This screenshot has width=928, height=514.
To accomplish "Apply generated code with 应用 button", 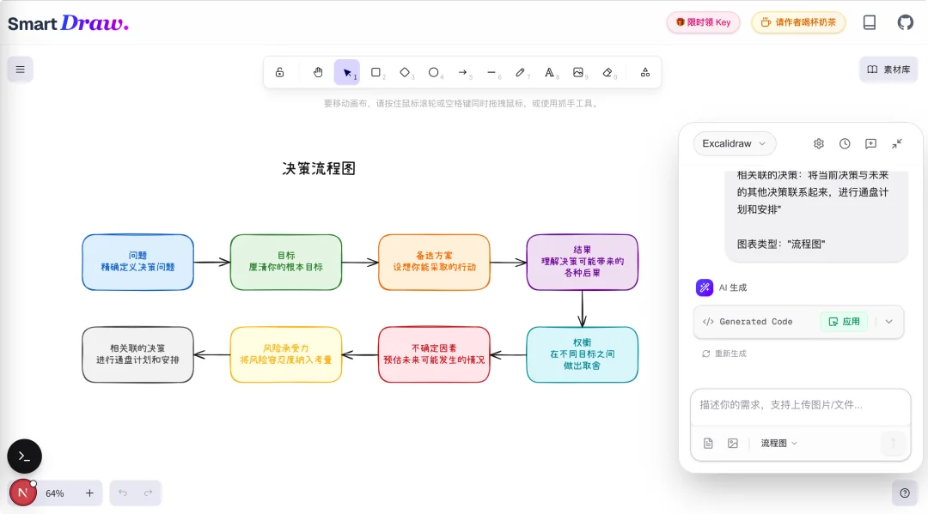I will point(844,321).
